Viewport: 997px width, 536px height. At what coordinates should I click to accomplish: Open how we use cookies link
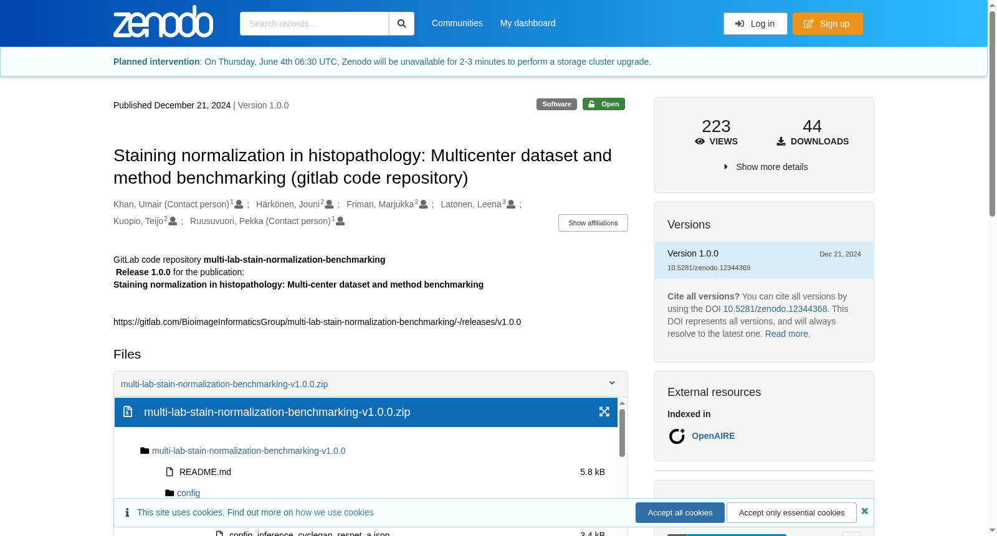click(x=335, y=512)
